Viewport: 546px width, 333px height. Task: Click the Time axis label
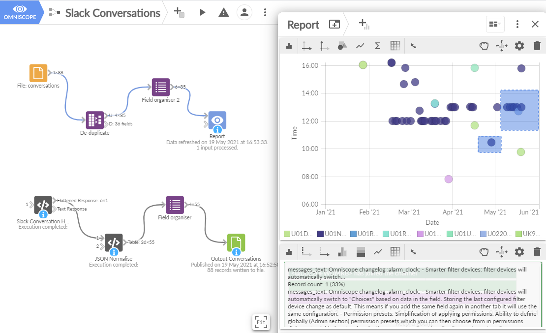click(x=294, y=133)
